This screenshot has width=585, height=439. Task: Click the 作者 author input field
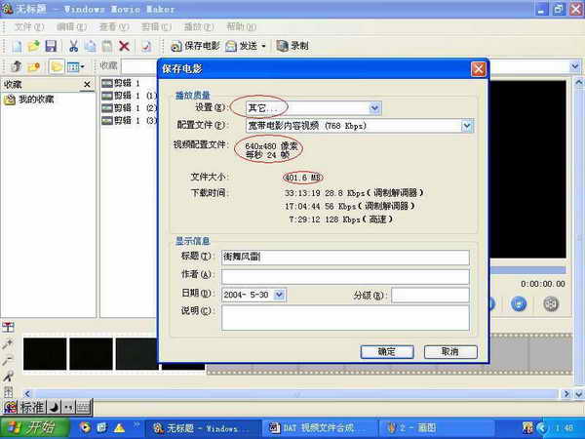[x=345, y=275]
